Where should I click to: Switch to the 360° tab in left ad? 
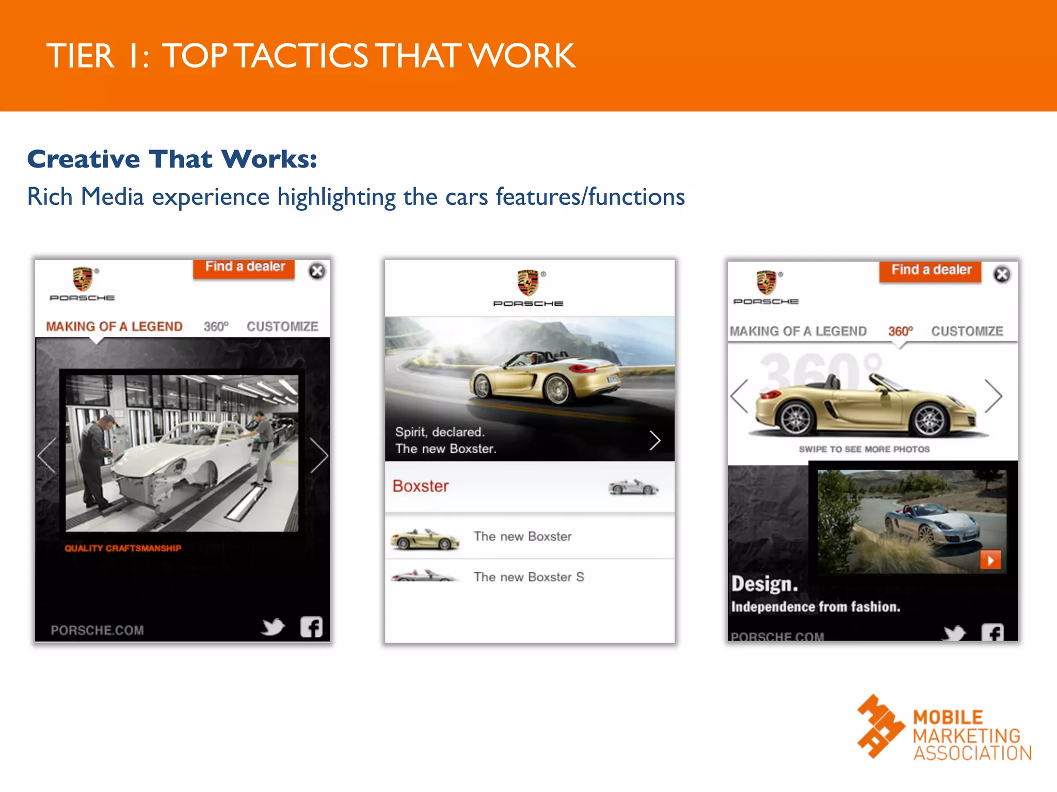click(x=216, y=326)
